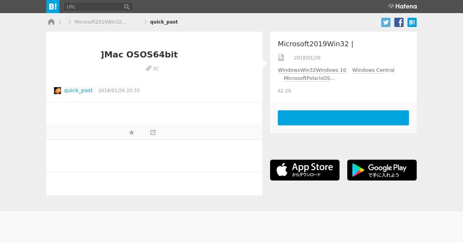Open the Microsoft2019Win32 entry title
This screenshot has height=243, width=463.
coord(316,44)
